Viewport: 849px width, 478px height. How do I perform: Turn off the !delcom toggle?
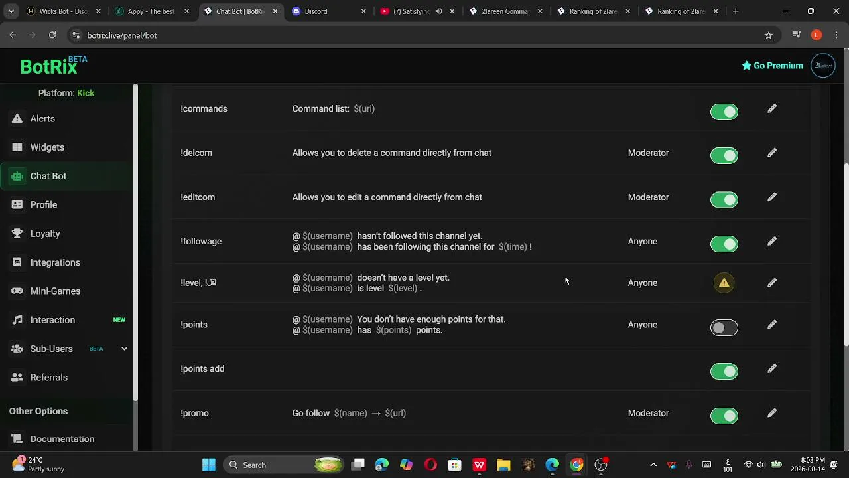tap(724, 155)
